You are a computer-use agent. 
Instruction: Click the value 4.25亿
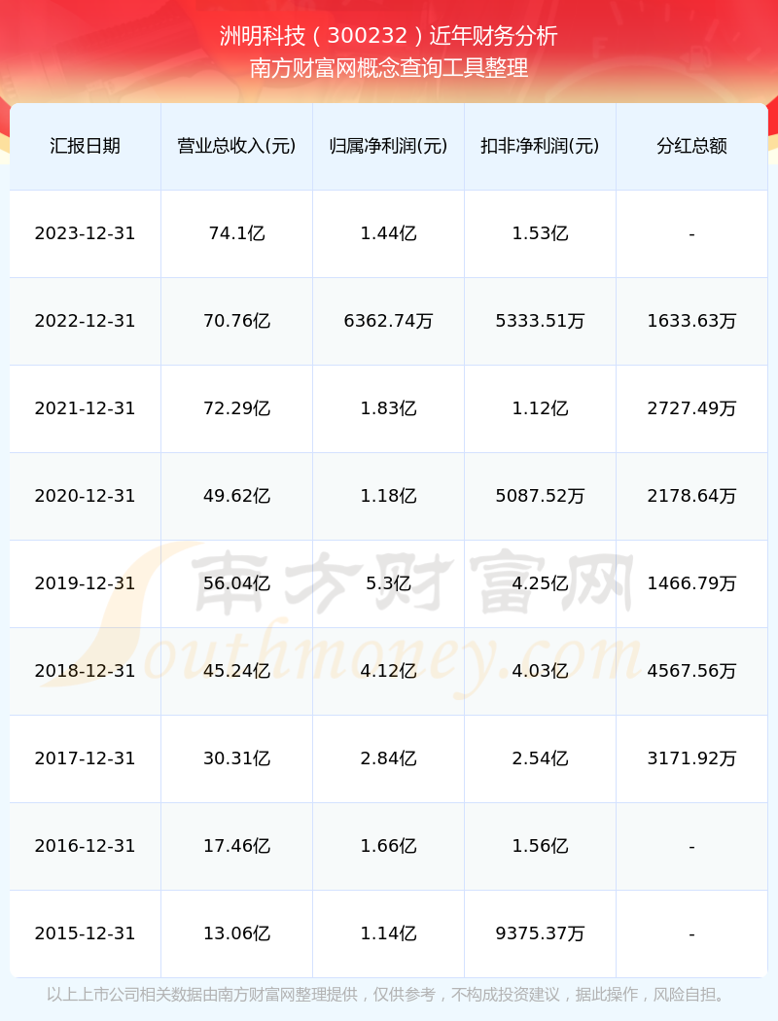click(541, 583)
